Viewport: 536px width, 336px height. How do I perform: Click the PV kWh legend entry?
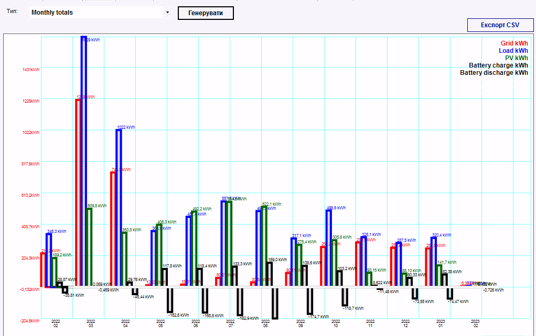point(516,58)
